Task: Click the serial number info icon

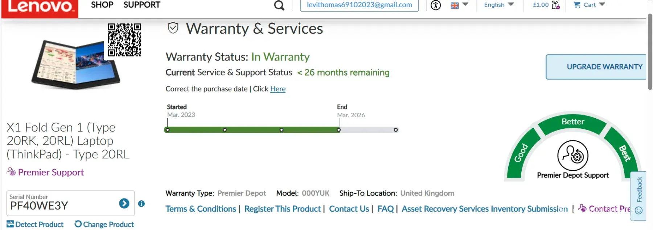Action: point(141,204)
